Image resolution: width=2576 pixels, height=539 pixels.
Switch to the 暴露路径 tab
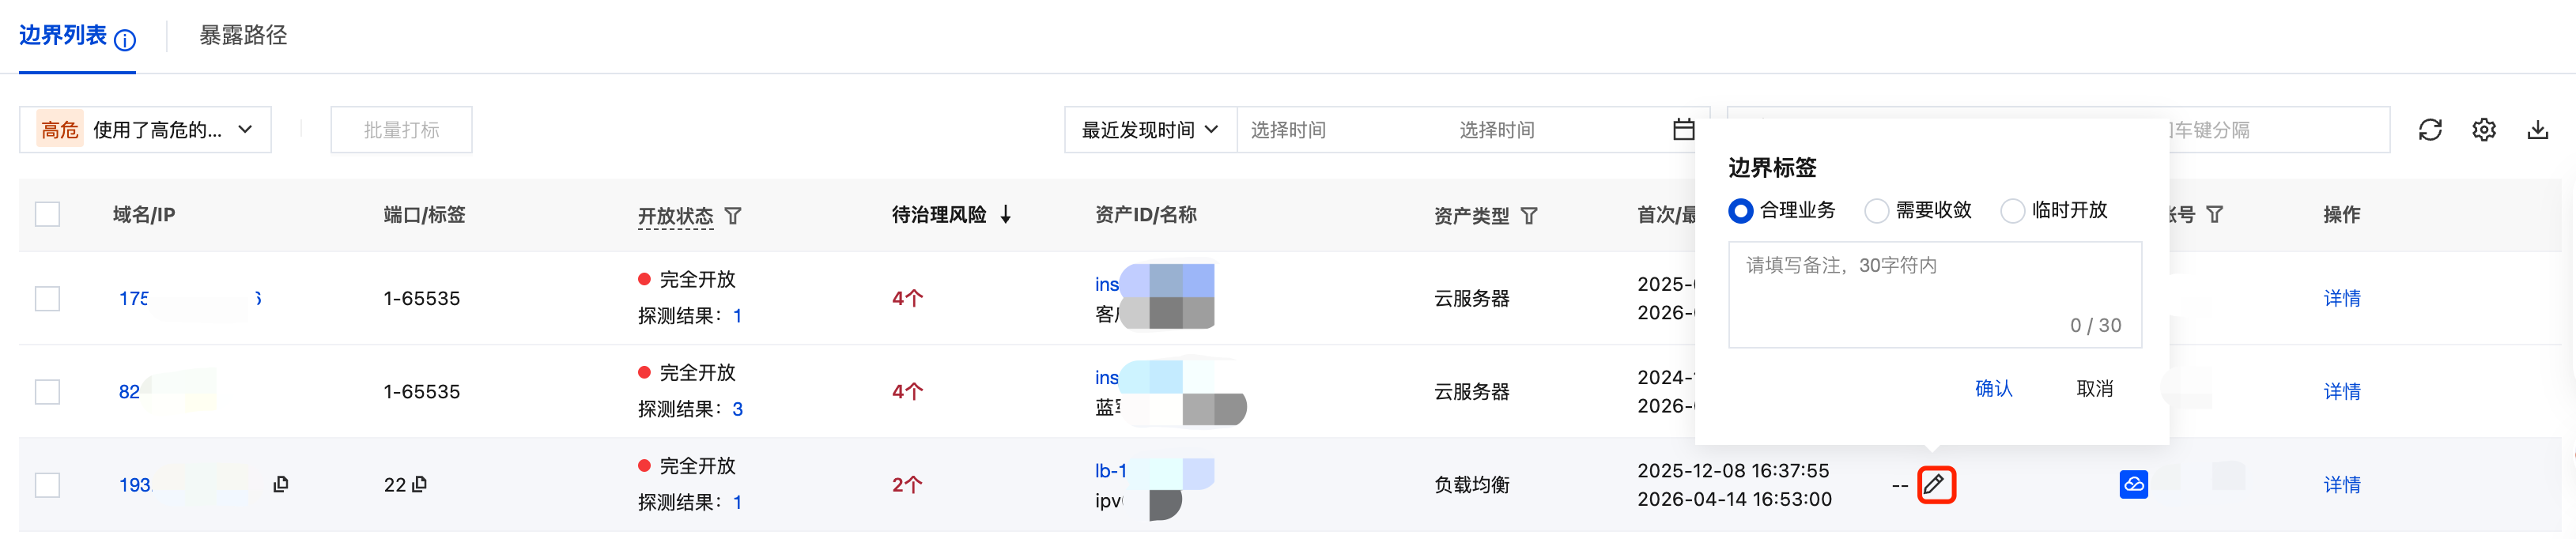(x=243, y=36)
